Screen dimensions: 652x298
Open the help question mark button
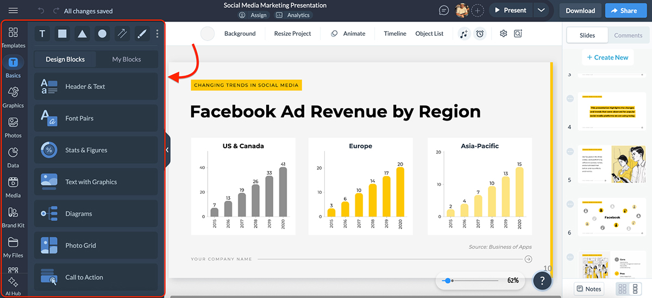542,281
